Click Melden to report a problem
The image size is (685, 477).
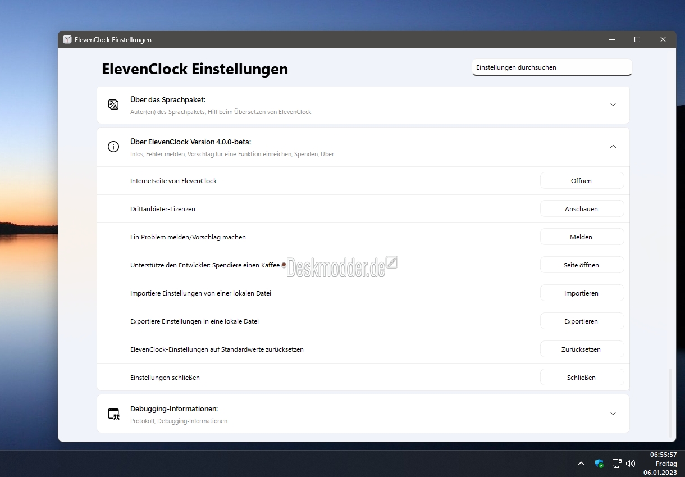(582, 237)
